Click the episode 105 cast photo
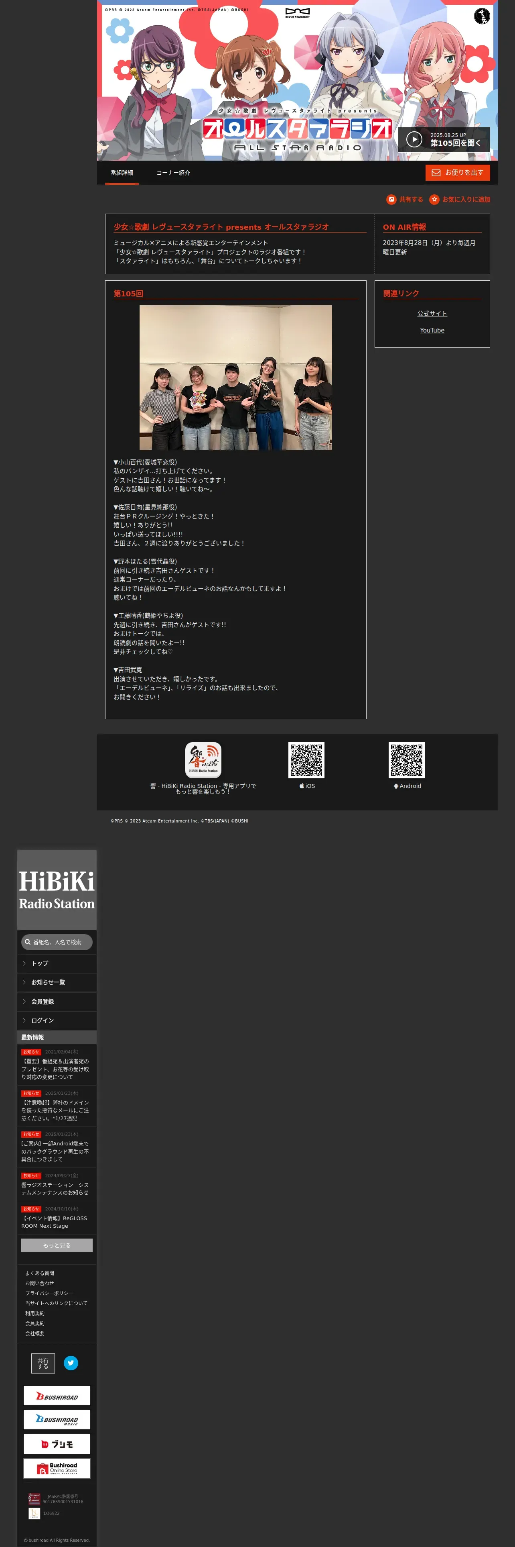The image size is (515, 1547). [x=235, y=378]
